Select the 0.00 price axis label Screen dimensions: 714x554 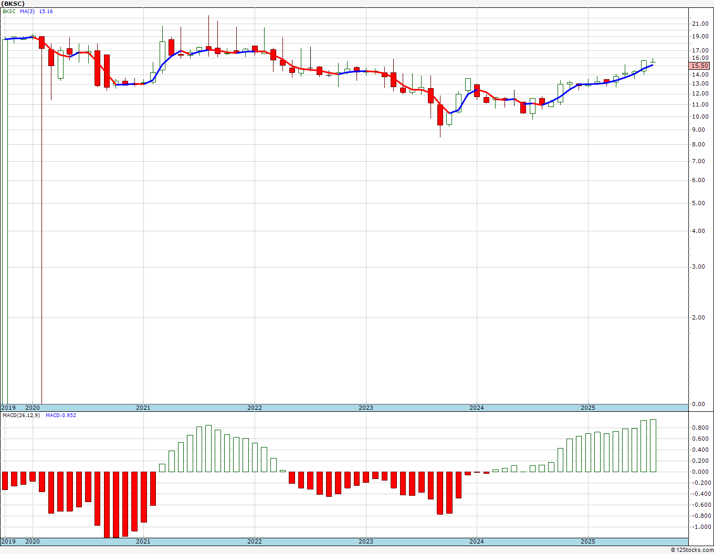699,404
